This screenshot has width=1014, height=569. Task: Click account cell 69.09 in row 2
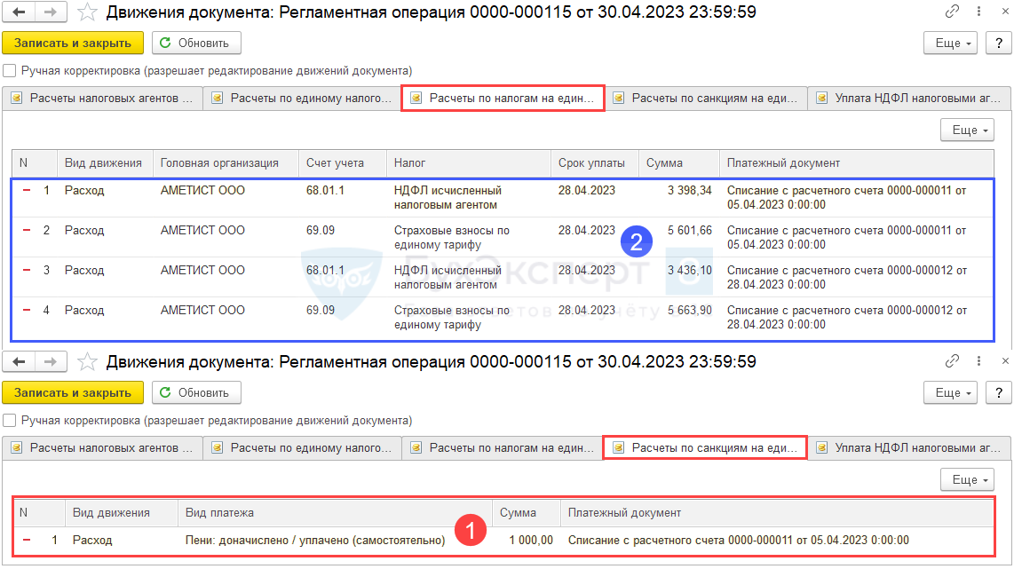coord(343,237)
